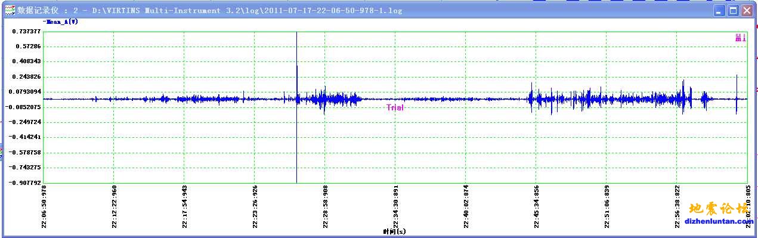This screenshot has width=758, height=238.
Task: Click the y-axis value 0.737377
Action: pyautogui.click(x=27, y=32)
